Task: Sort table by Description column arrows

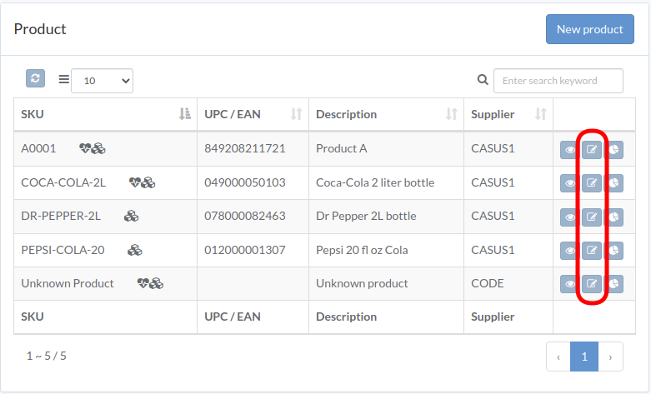Action: tap(451, 113)
